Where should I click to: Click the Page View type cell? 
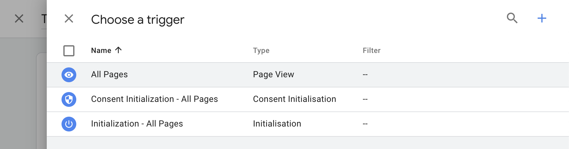(x=273, y=74)
